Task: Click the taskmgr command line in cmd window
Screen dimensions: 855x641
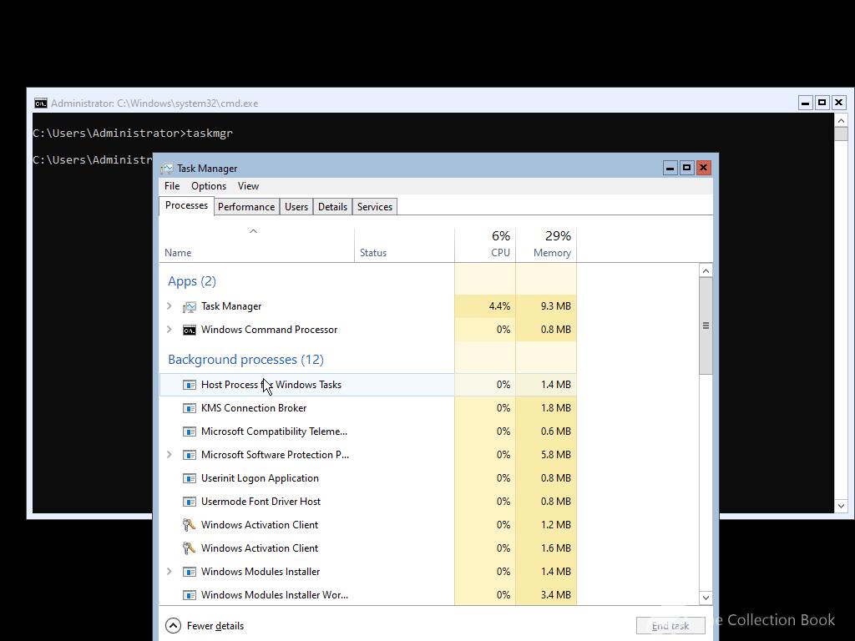Action: [x=133, y=133]
